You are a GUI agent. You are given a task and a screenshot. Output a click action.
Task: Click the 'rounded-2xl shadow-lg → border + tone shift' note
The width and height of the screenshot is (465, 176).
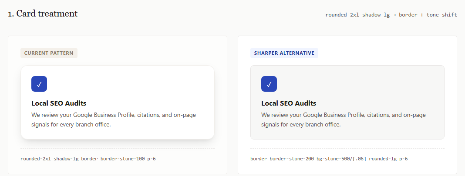(x=391, y=15)
